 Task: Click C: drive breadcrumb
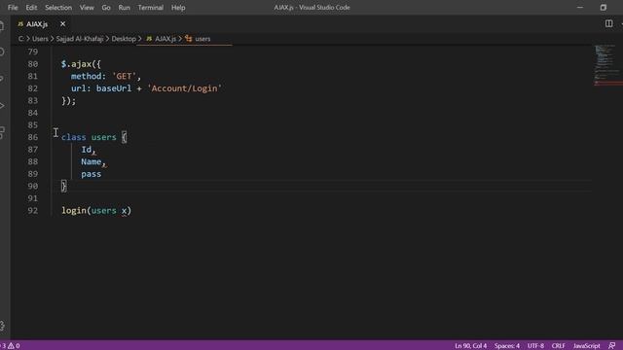pos(21,39)
